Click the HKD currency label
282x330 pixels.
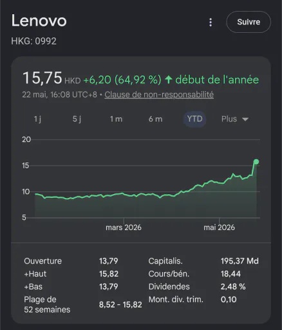[73, 81]
